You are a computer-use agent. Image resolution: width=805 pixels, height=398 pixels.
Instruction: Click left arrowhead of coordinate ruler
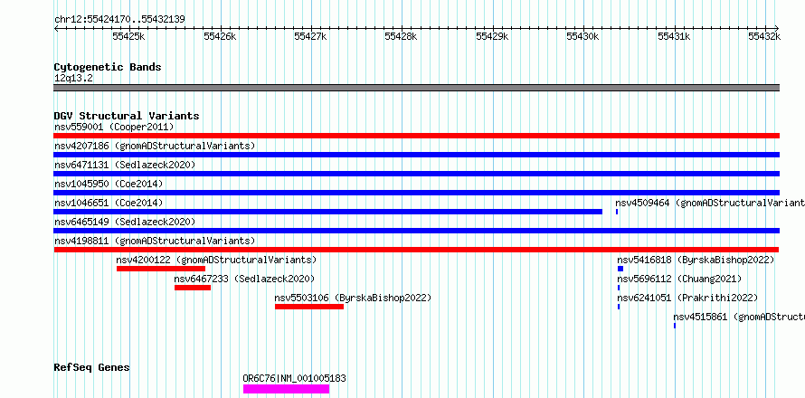point(56,28)
